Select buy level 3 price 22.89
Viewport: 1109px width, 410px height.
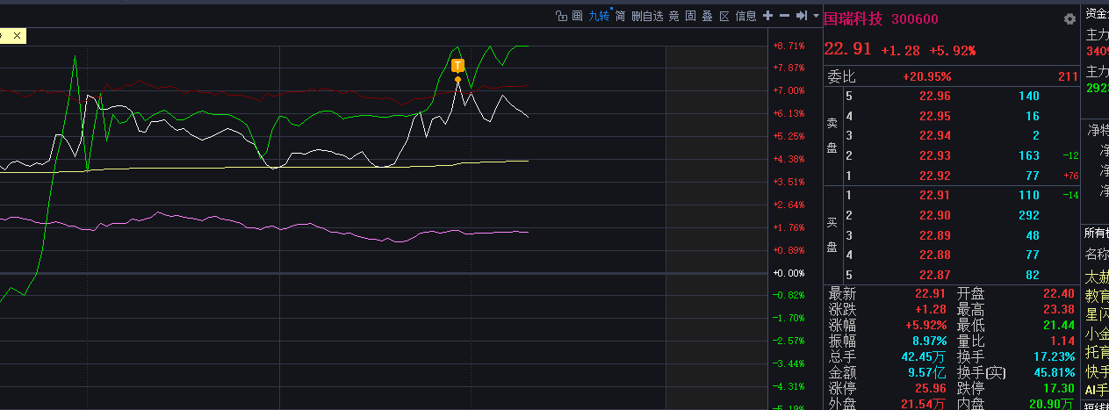tap(934, 236)
